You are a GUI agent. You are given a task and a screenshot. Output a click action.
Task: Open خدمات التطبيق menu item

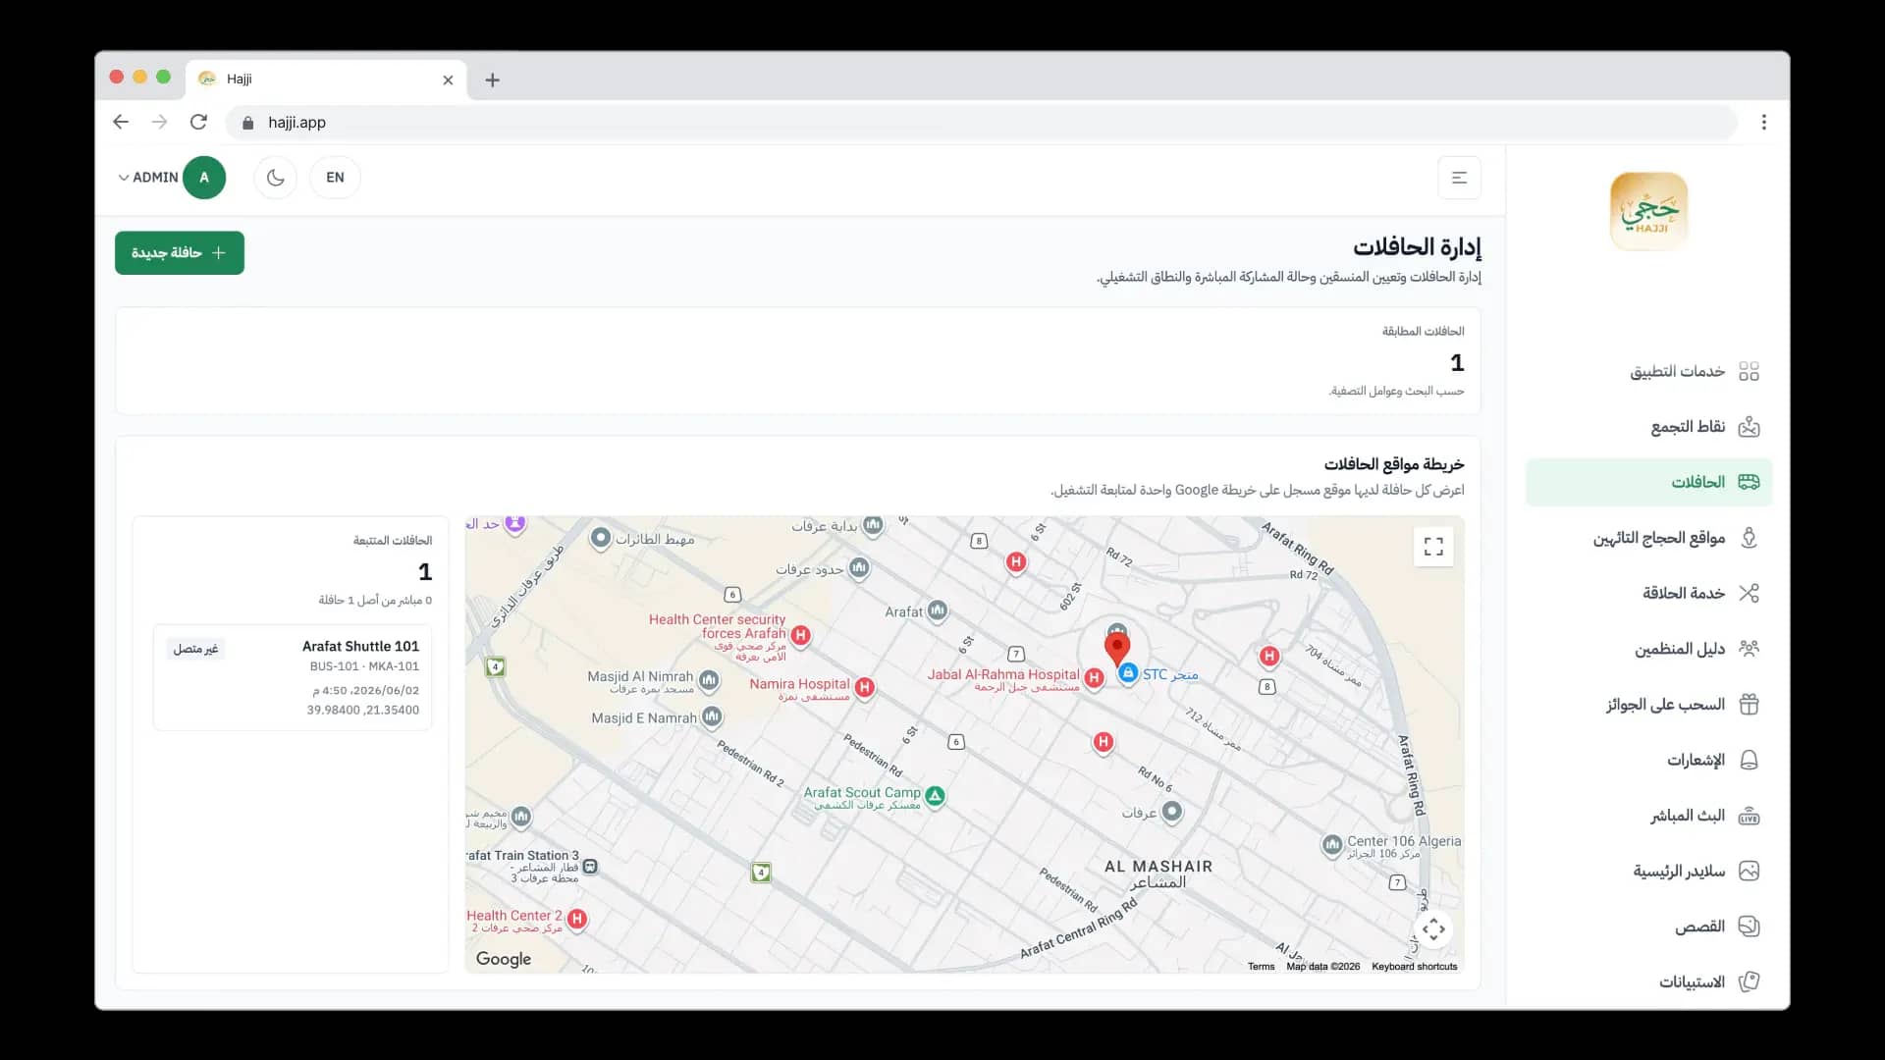pos(1648,371)
